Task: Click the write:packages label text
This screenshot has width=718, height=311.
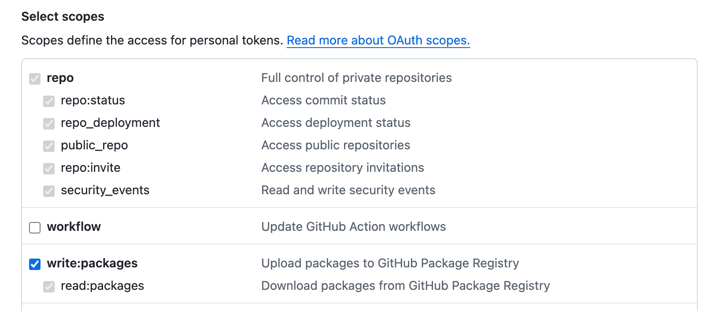Action: (92, 263)
